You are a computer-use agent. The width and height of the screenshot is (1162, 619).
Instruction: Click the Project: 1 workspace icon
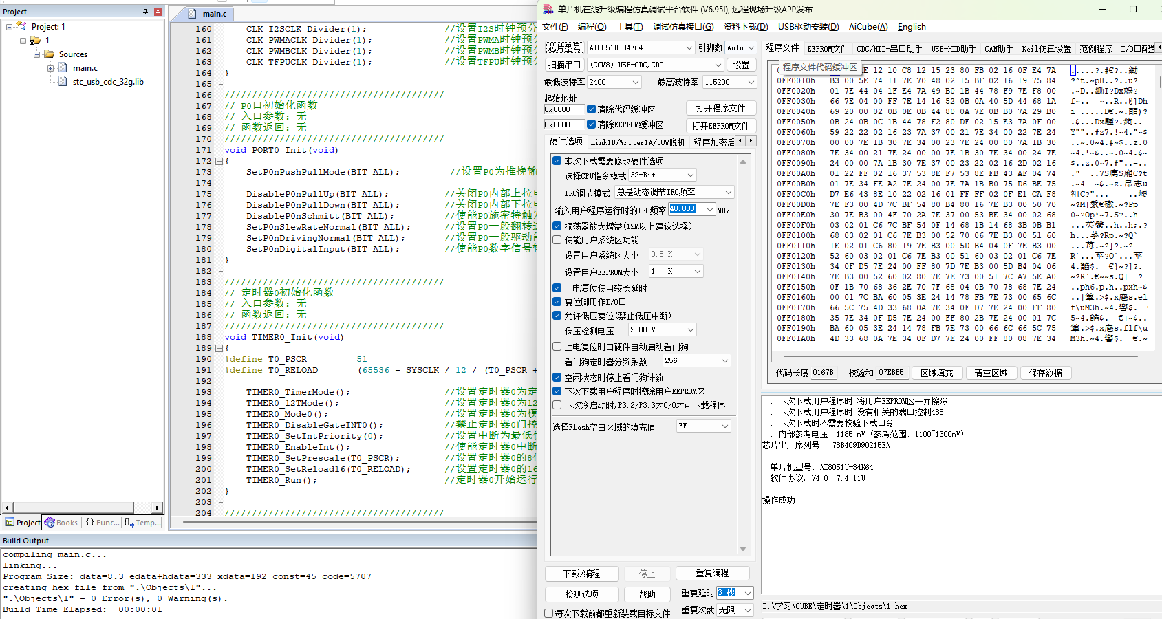tap(22, 26)
